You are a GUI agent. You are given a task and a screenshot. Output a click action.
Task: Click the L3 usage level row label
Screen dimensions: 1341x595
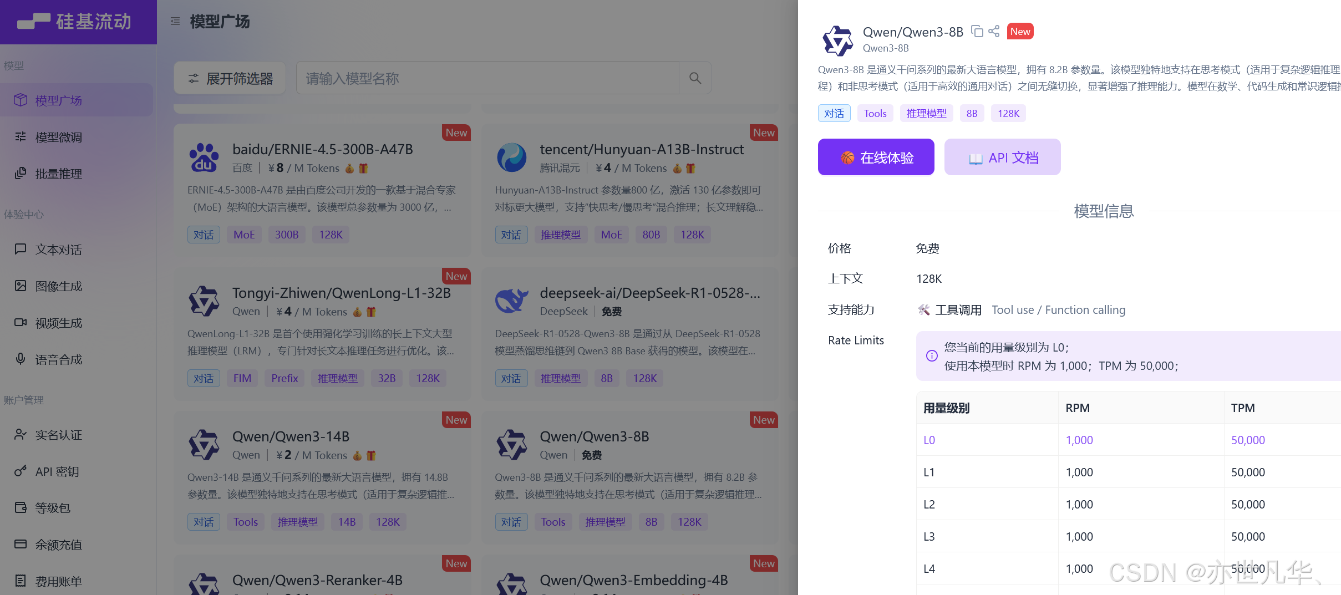pyautogui.click(x=929, y=536)
